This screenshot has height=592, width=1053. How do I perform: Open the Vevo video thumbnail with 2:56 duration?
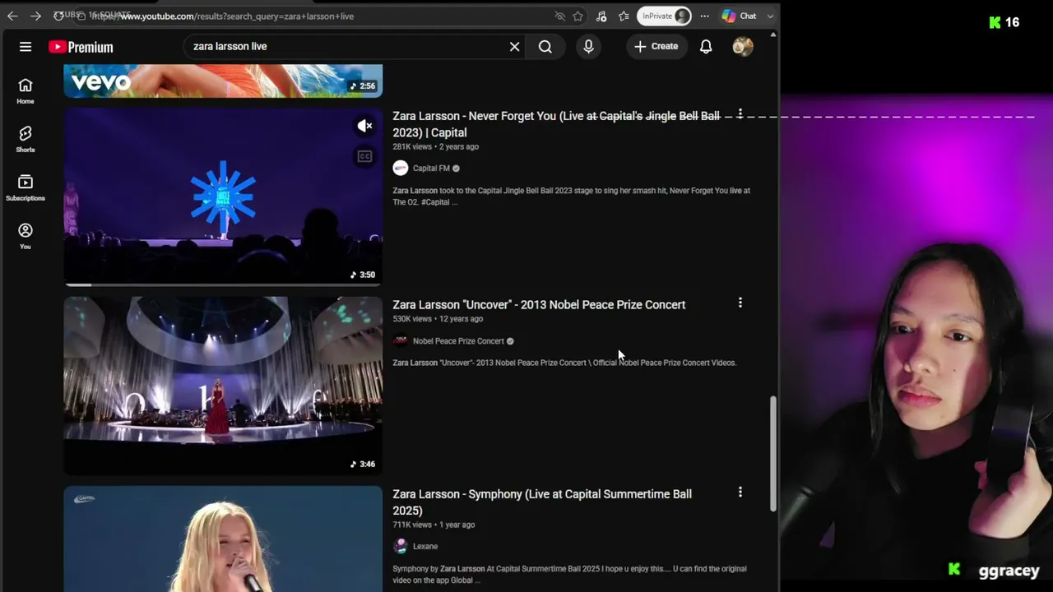point(223,81)
